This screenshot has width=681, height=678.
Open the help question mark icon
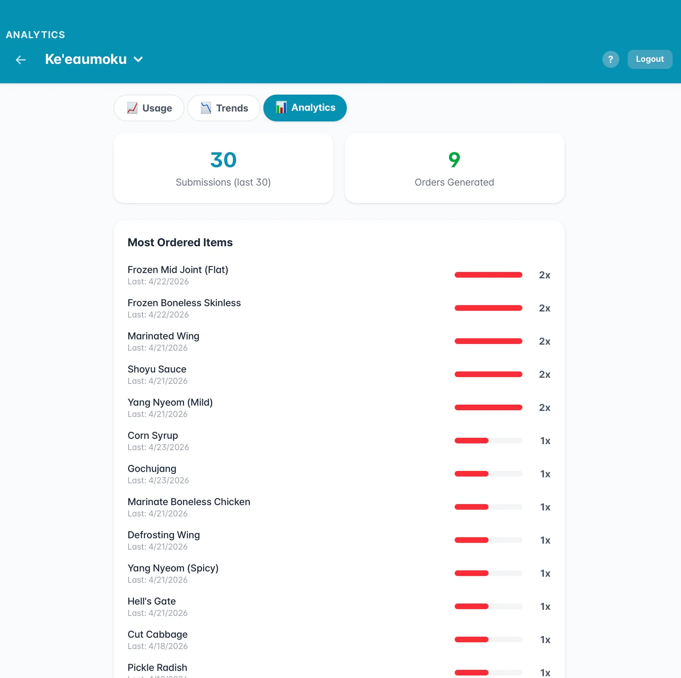tap(610, 59)
